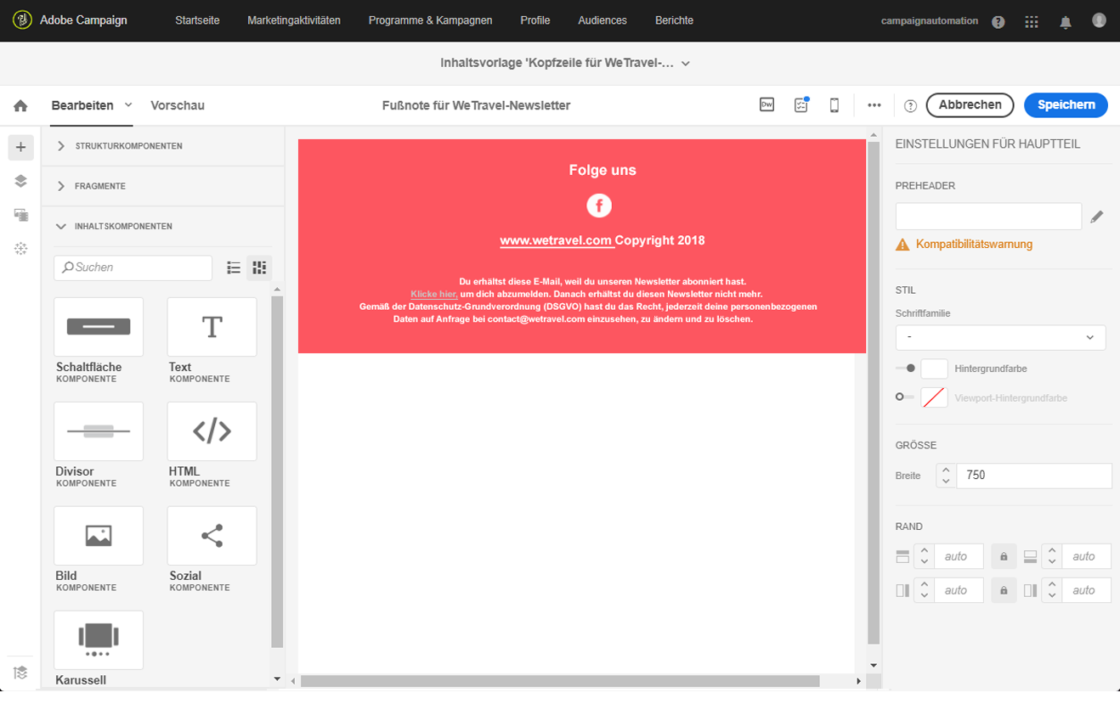Click the Abbrechen button
The image size is (1120, 721).
[x=970, y=104]
